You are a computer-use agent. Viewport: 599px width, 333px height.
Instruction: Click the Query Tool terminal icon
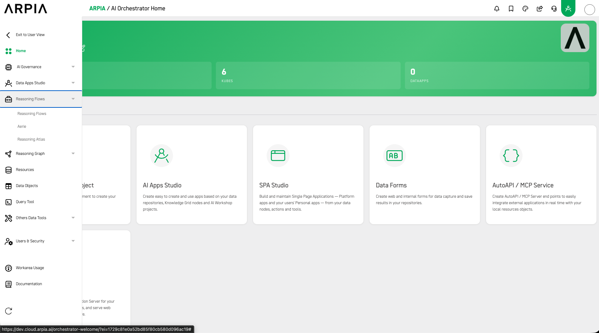point(9,202)
